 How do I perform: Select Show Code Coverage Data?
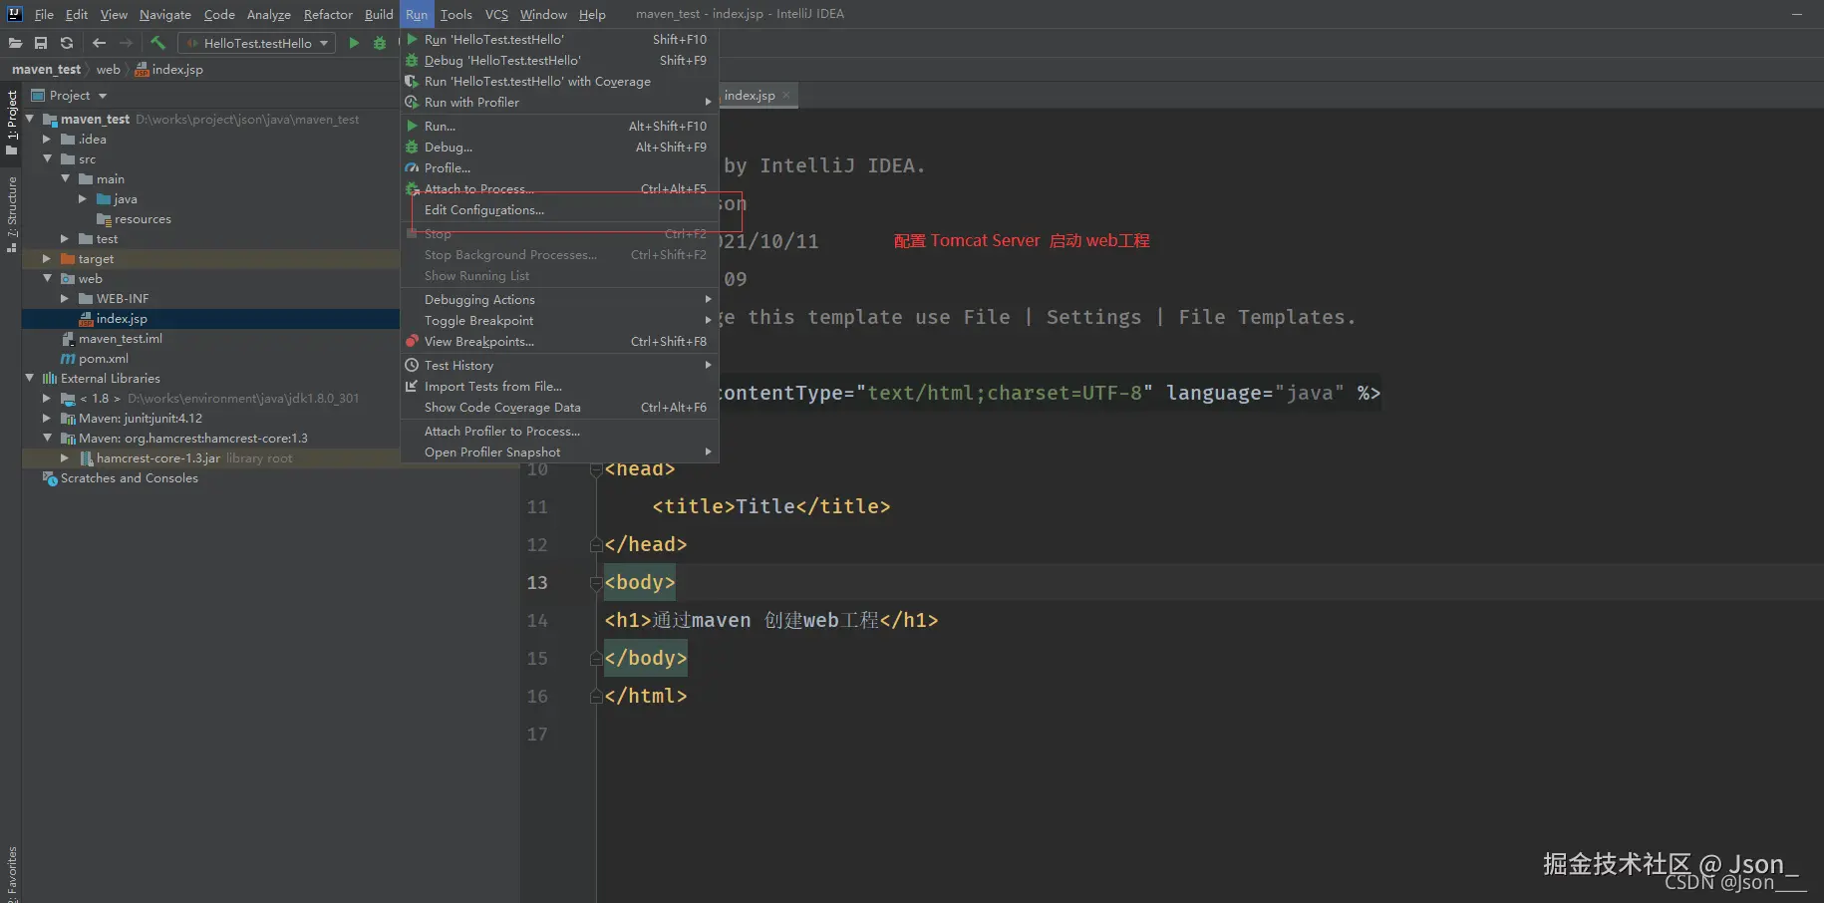[x=559, y=407]
